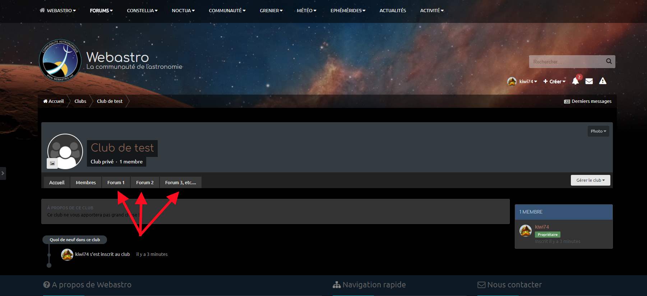Open the Forum 2 tab
Screen dimensions: 647x296
145,182
